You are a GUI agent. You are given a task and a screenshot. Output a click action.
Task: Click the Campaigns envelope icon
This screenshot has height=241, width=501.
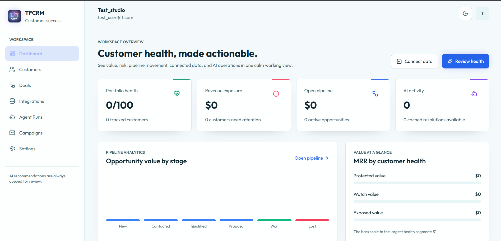pos(12,133)
